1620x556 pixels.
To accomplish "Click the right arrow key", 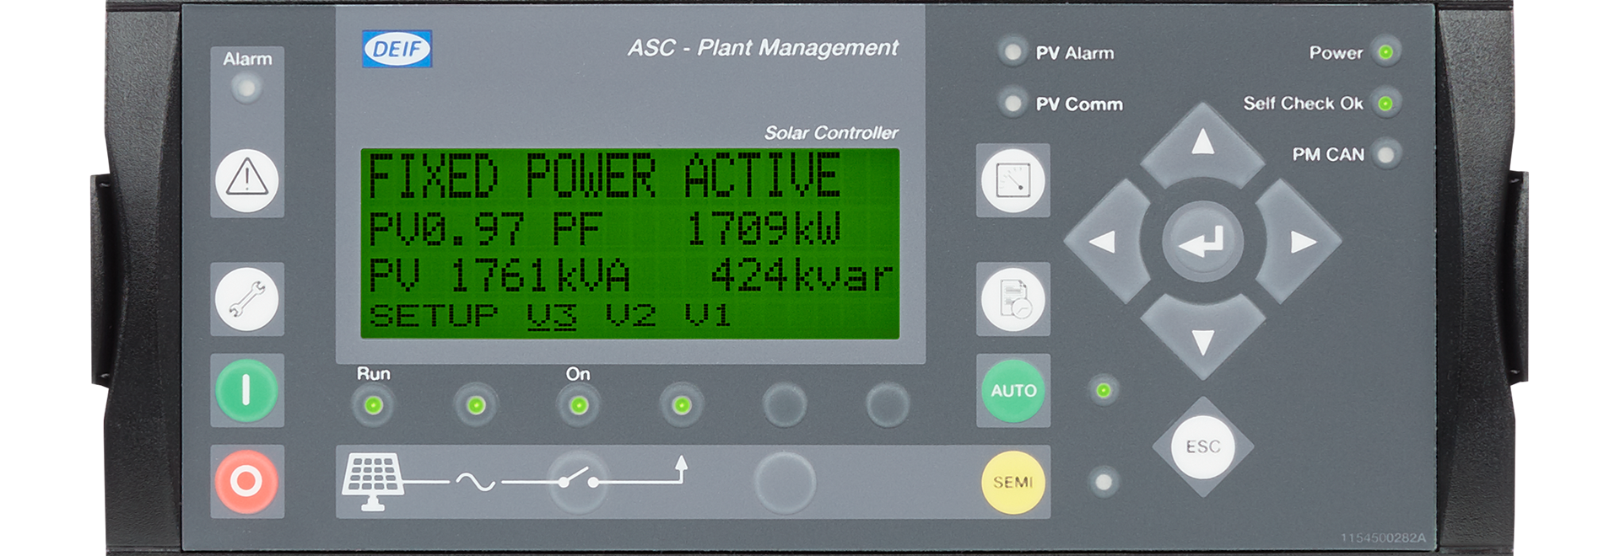I will point(1300,242).
